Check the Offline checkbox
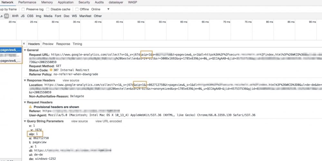This screenshot has width=322, height=161. [x=77, y=9]
